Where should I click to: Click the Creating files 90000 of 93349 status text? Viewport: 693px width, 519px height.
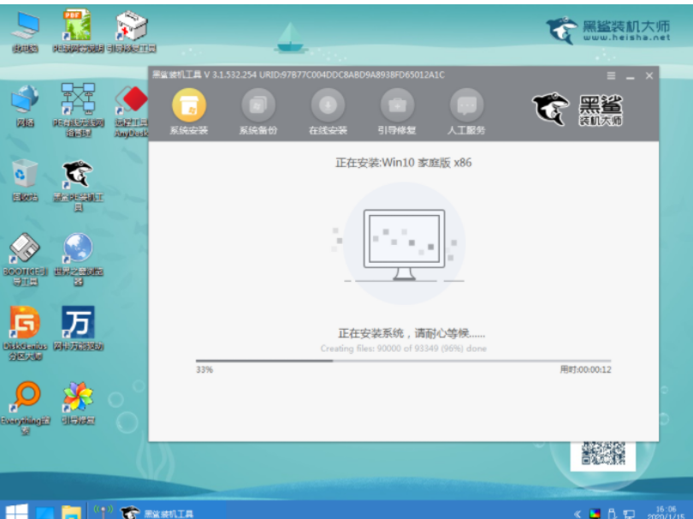click(x=404, y=349)
